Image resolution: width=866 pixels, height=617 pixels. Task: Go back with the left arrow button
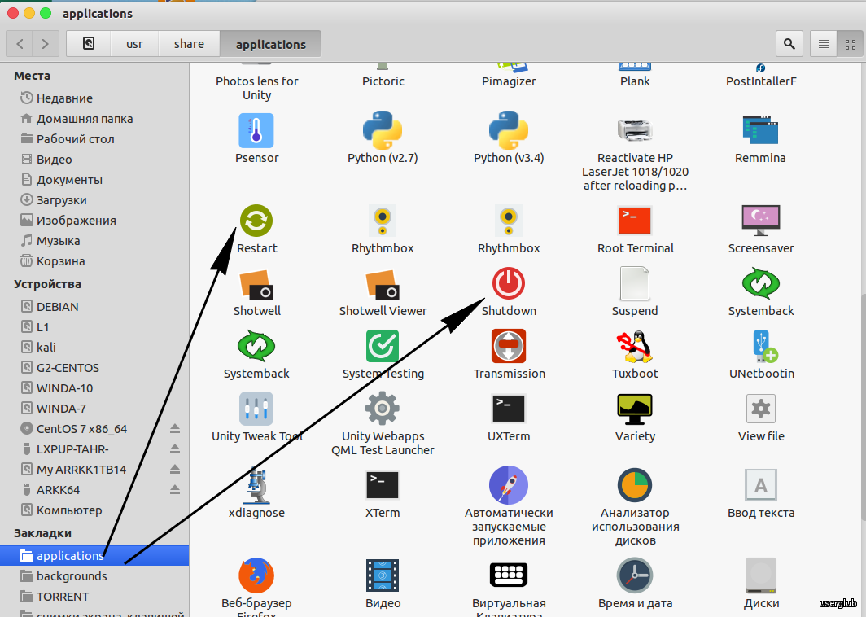20,44
